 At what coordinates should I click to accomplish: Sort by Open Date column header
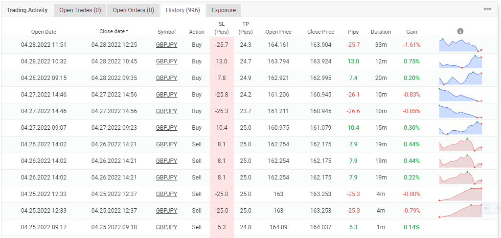click(x=44, y=32)
